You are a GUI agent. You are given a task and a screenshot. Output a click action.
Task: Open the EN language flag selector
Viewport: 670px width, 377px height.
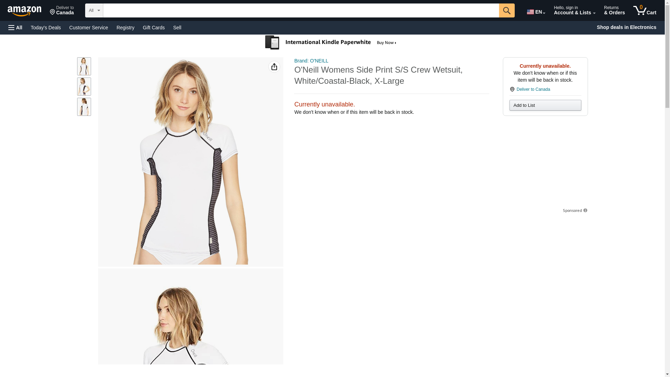coord(536,12)
